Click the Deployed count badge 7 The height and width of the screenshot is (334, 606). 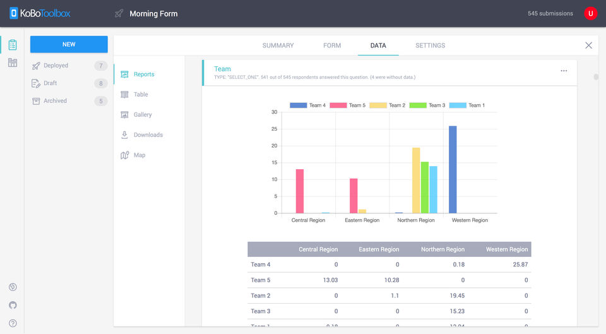100,66
